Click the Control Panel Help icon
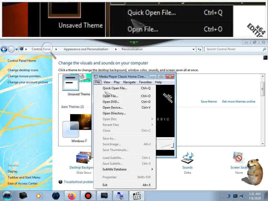Image resolution: width=268 pixels, height=201 pixels. pos(265,58)
